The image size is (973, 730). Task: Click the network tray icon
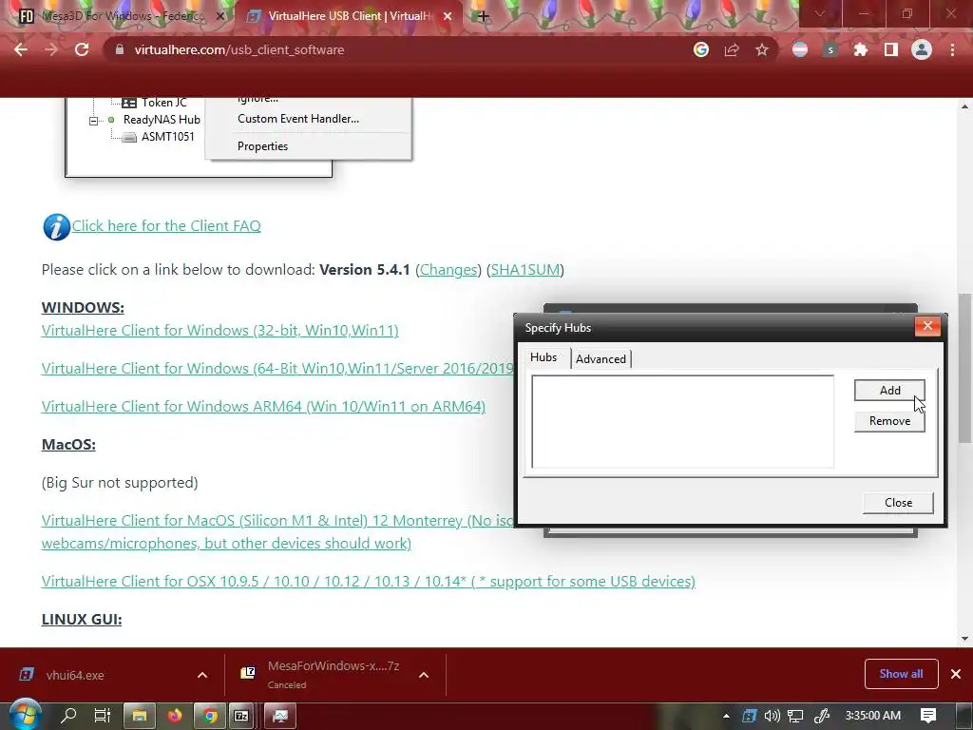[x=795, y=716]
